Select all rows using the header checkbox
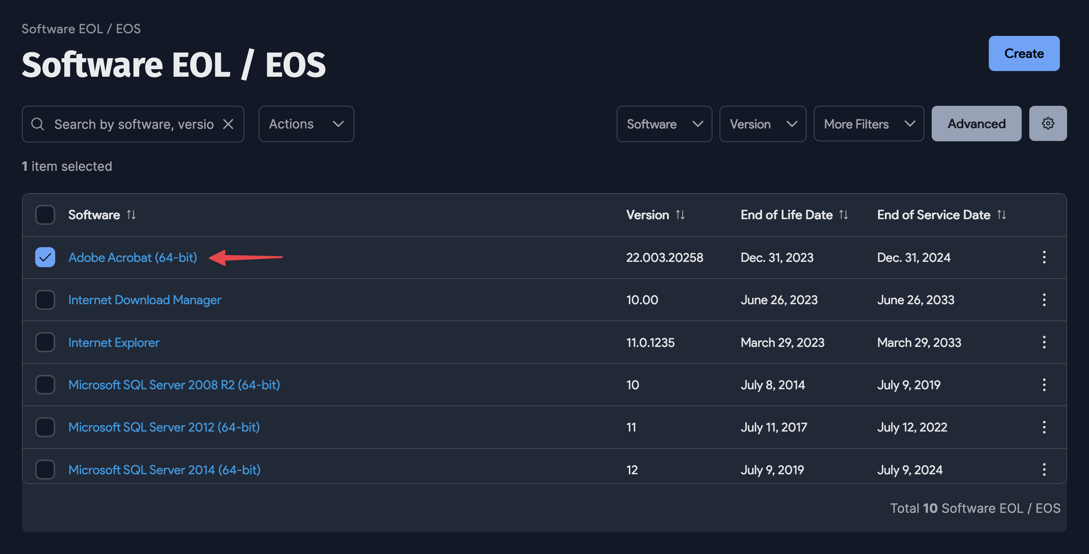Image resolution: width=1089 pixels, height=554 pixels. tap(45, 215)
